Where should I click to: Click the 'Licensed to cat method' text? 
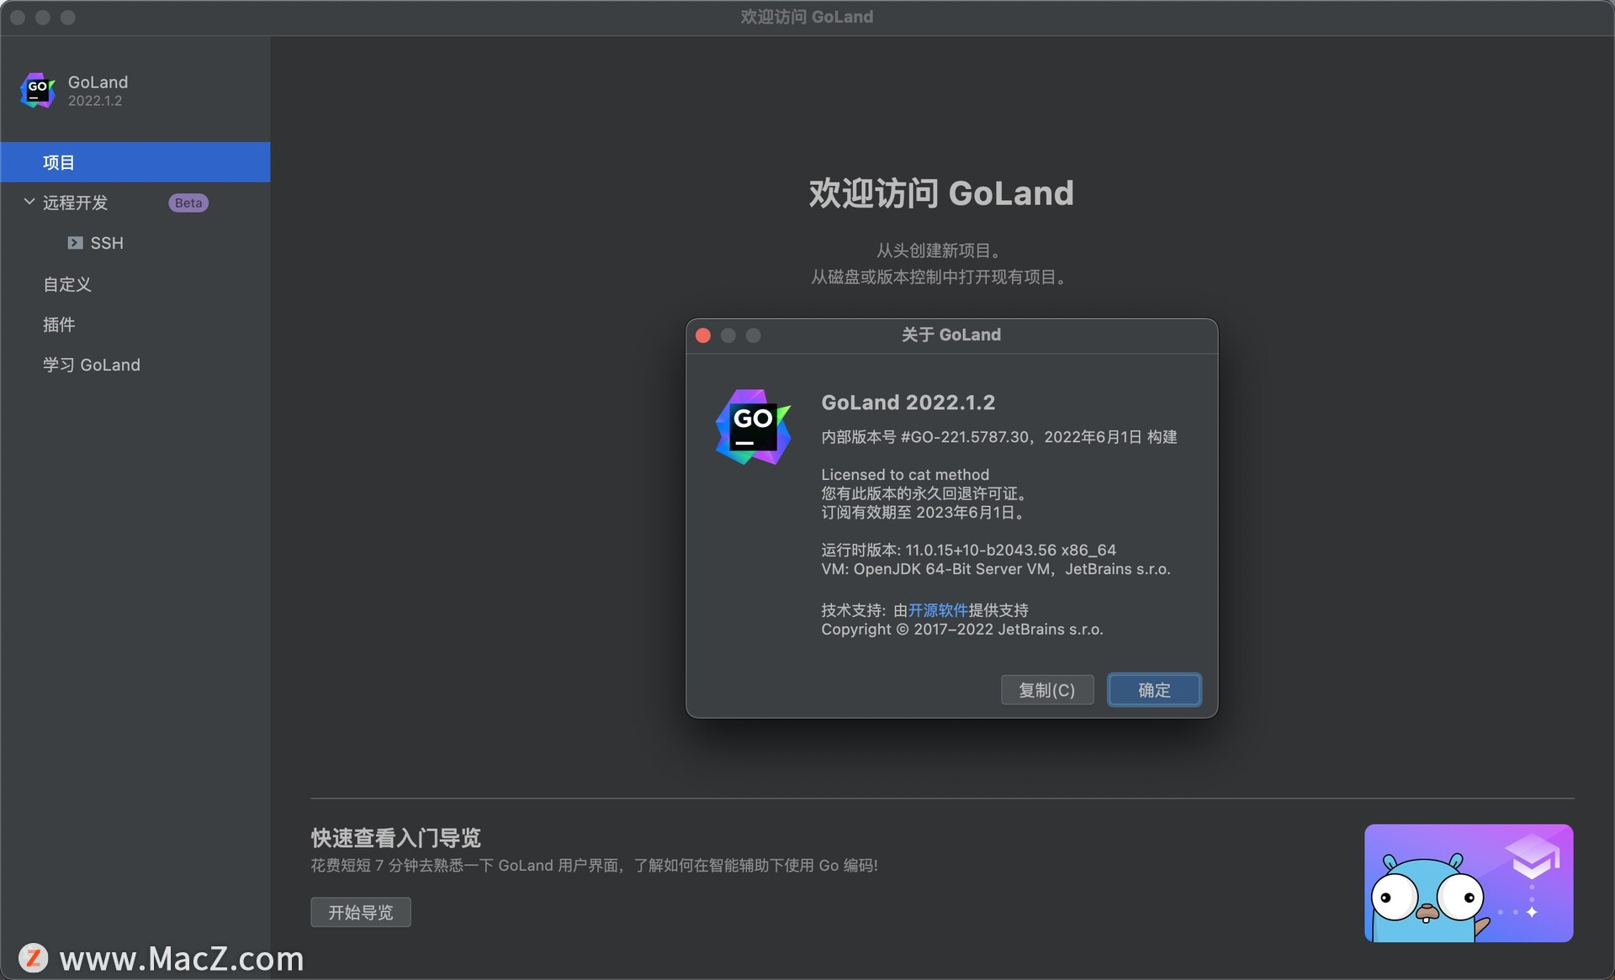click(905, 475)
